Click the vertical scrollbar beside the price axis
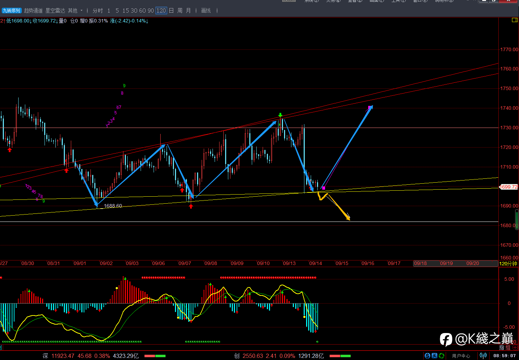This screenshot has height=360, width=519. (517, 220)
